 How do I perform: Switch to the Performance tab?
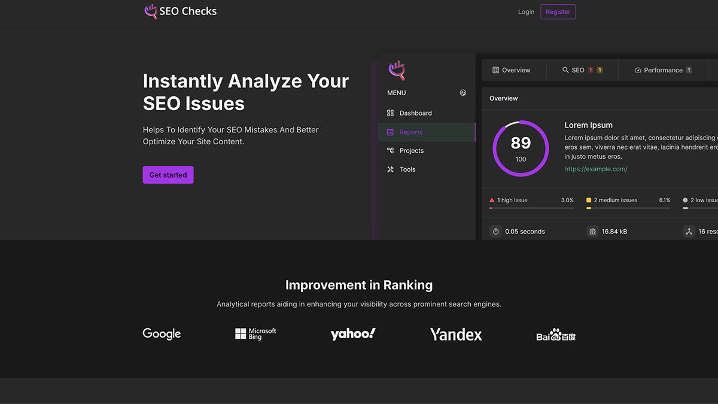pos(662,70)
